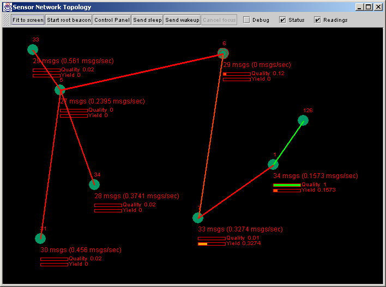Viewport: 386px width, 287px height.
Task: Select the root node labeled 126
Action: [x=304, y=120]
